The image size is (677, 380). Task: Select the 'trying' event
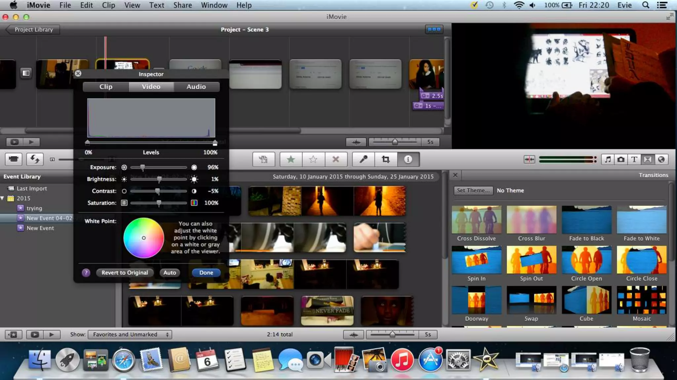pos(34,208)
